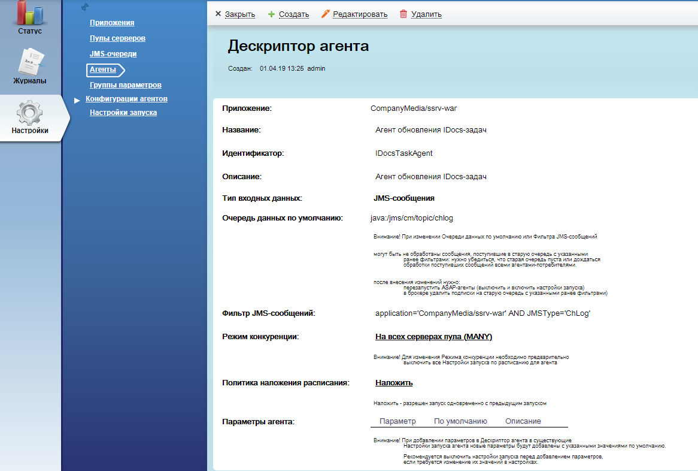Click the Очередь данных по умолчанию: label

point(283,218)
